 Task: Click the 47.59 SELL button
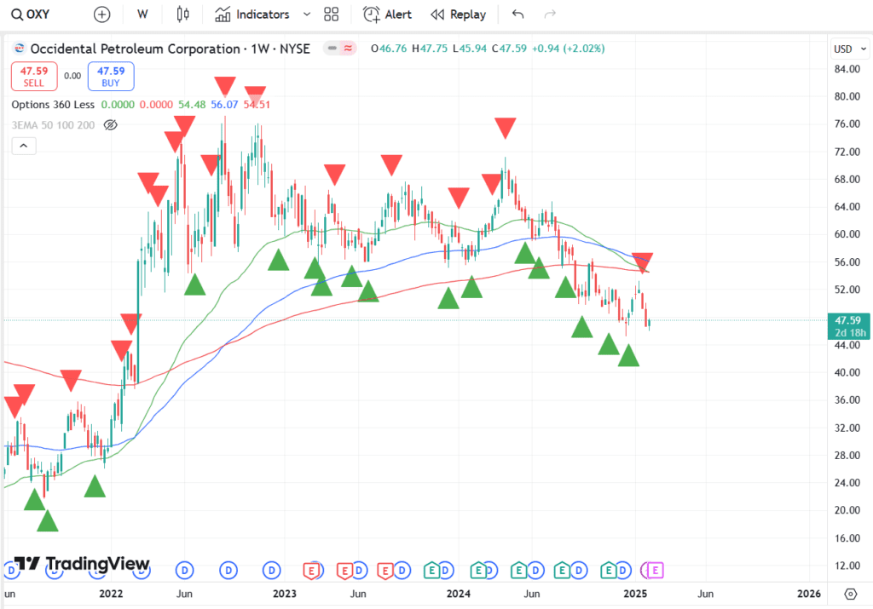[x=34, y=76]
